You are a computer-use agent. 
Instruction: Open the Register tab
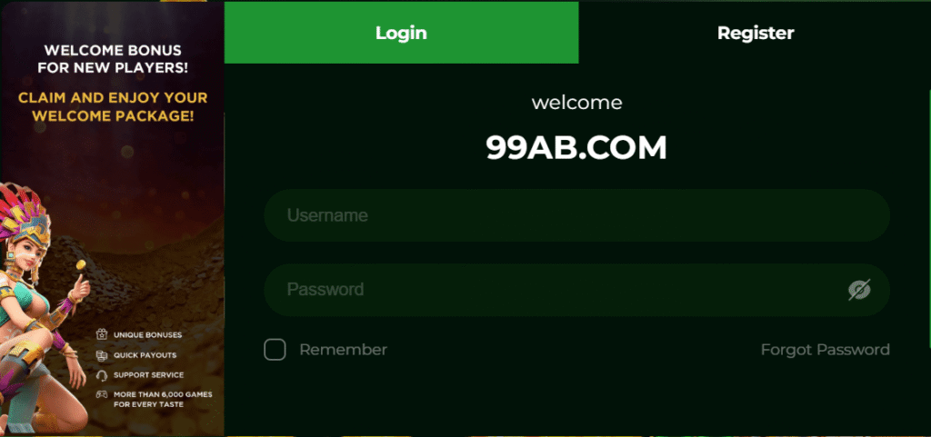coord(756,33)
